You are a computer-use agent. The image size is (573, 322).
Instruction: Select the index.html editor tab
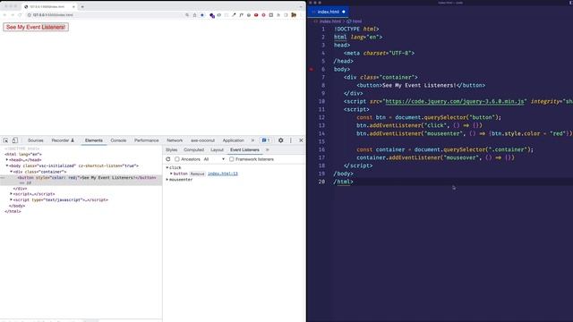coord(329,12)
